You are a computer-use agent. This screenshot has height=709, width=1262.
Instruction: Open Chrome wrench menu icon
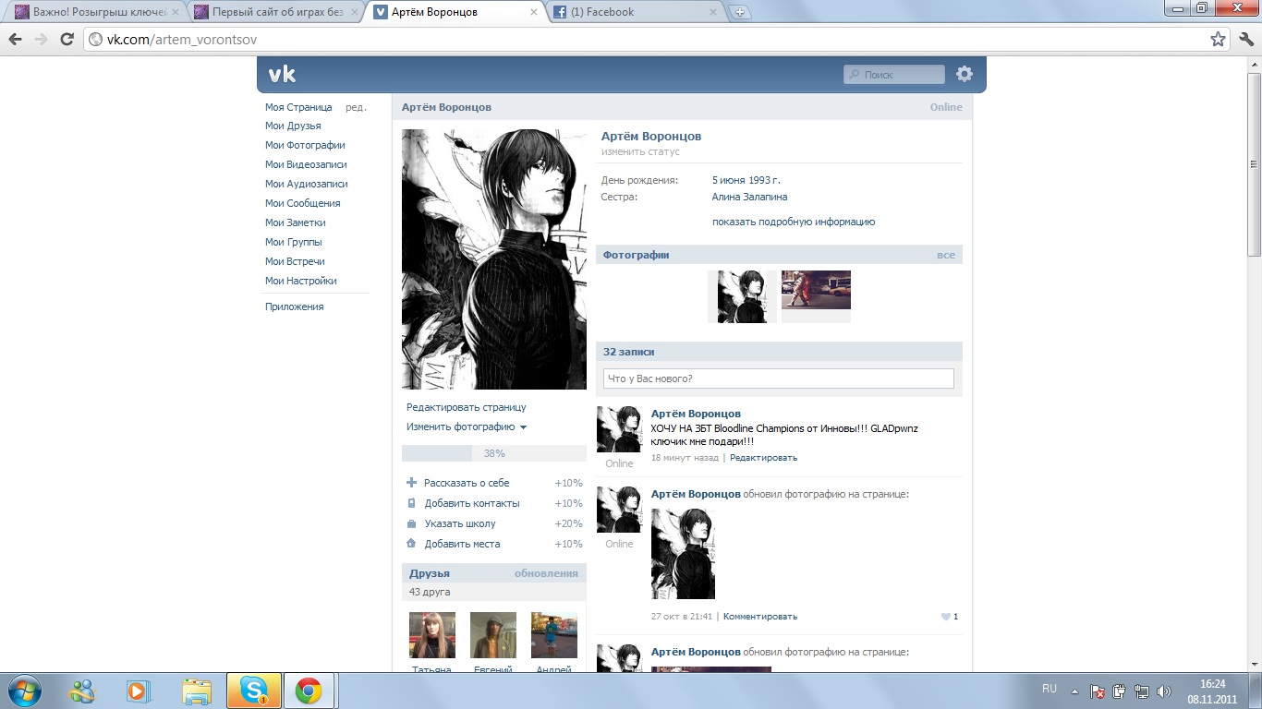tap(1245, 40)
